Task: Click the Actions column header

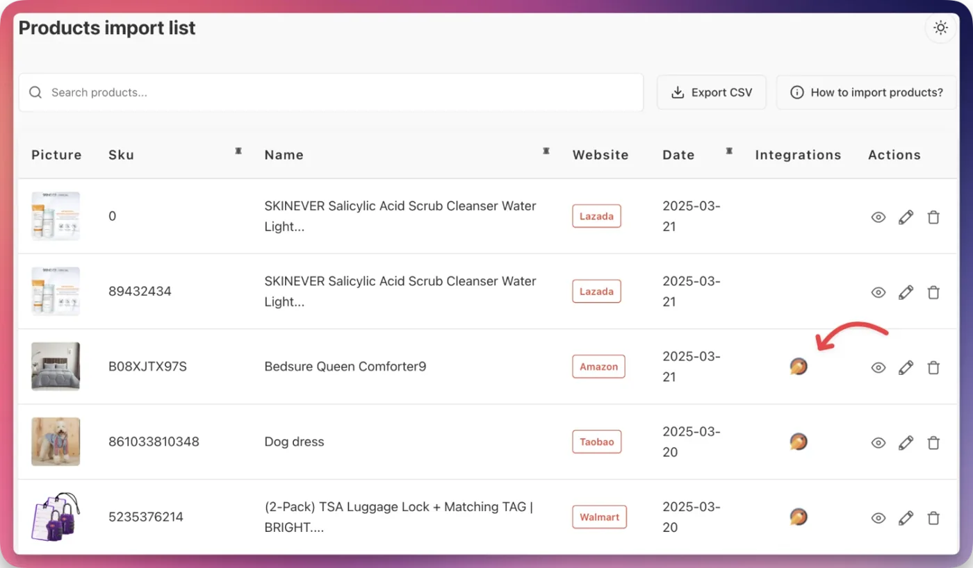Action: (894, 155)
